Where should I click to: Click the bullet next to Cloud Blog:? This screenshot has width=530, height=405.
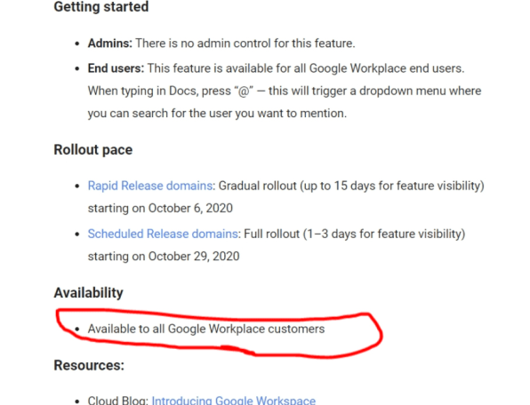[x=77, y=401]
